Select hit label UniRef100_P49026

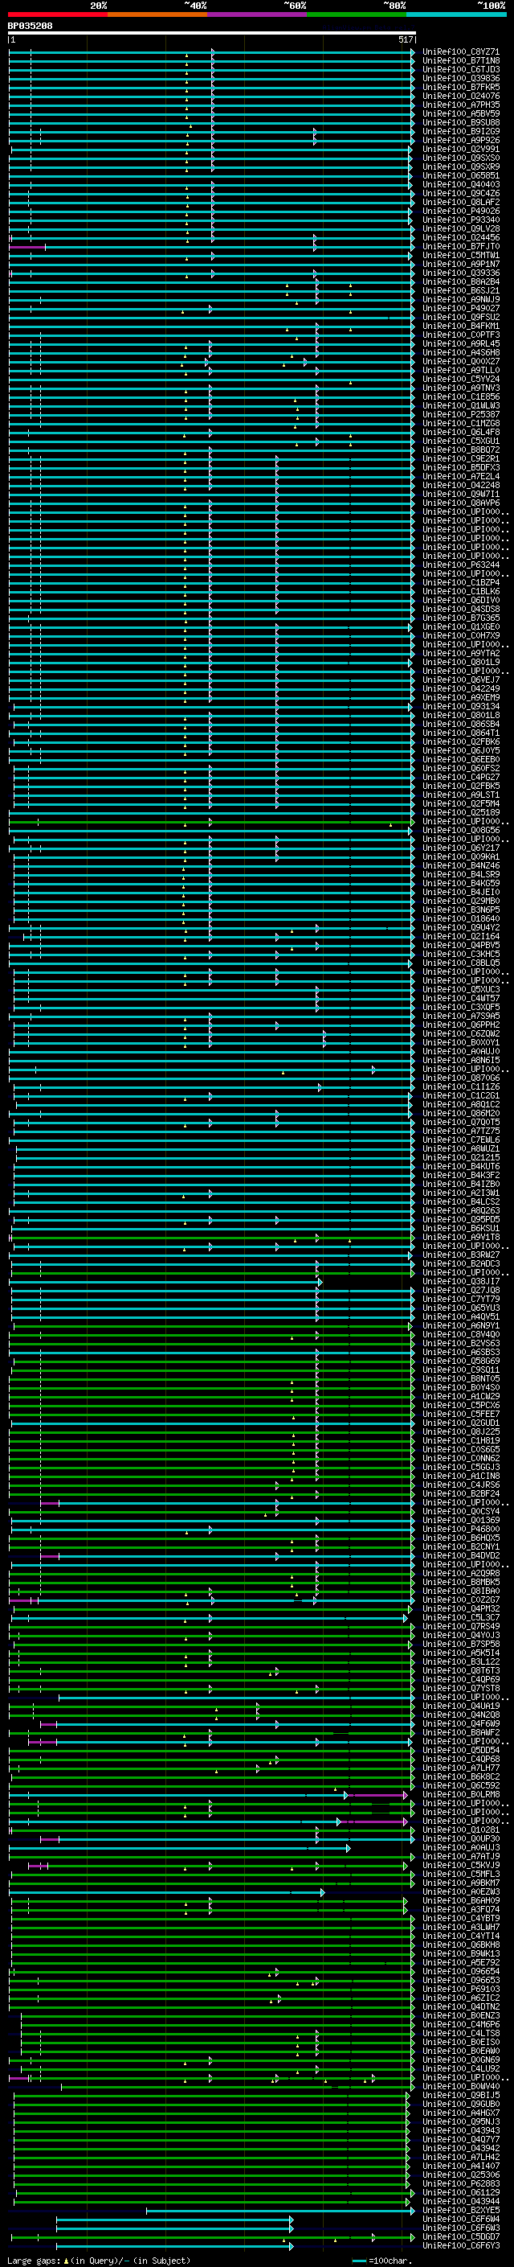(x=461, y=212)
